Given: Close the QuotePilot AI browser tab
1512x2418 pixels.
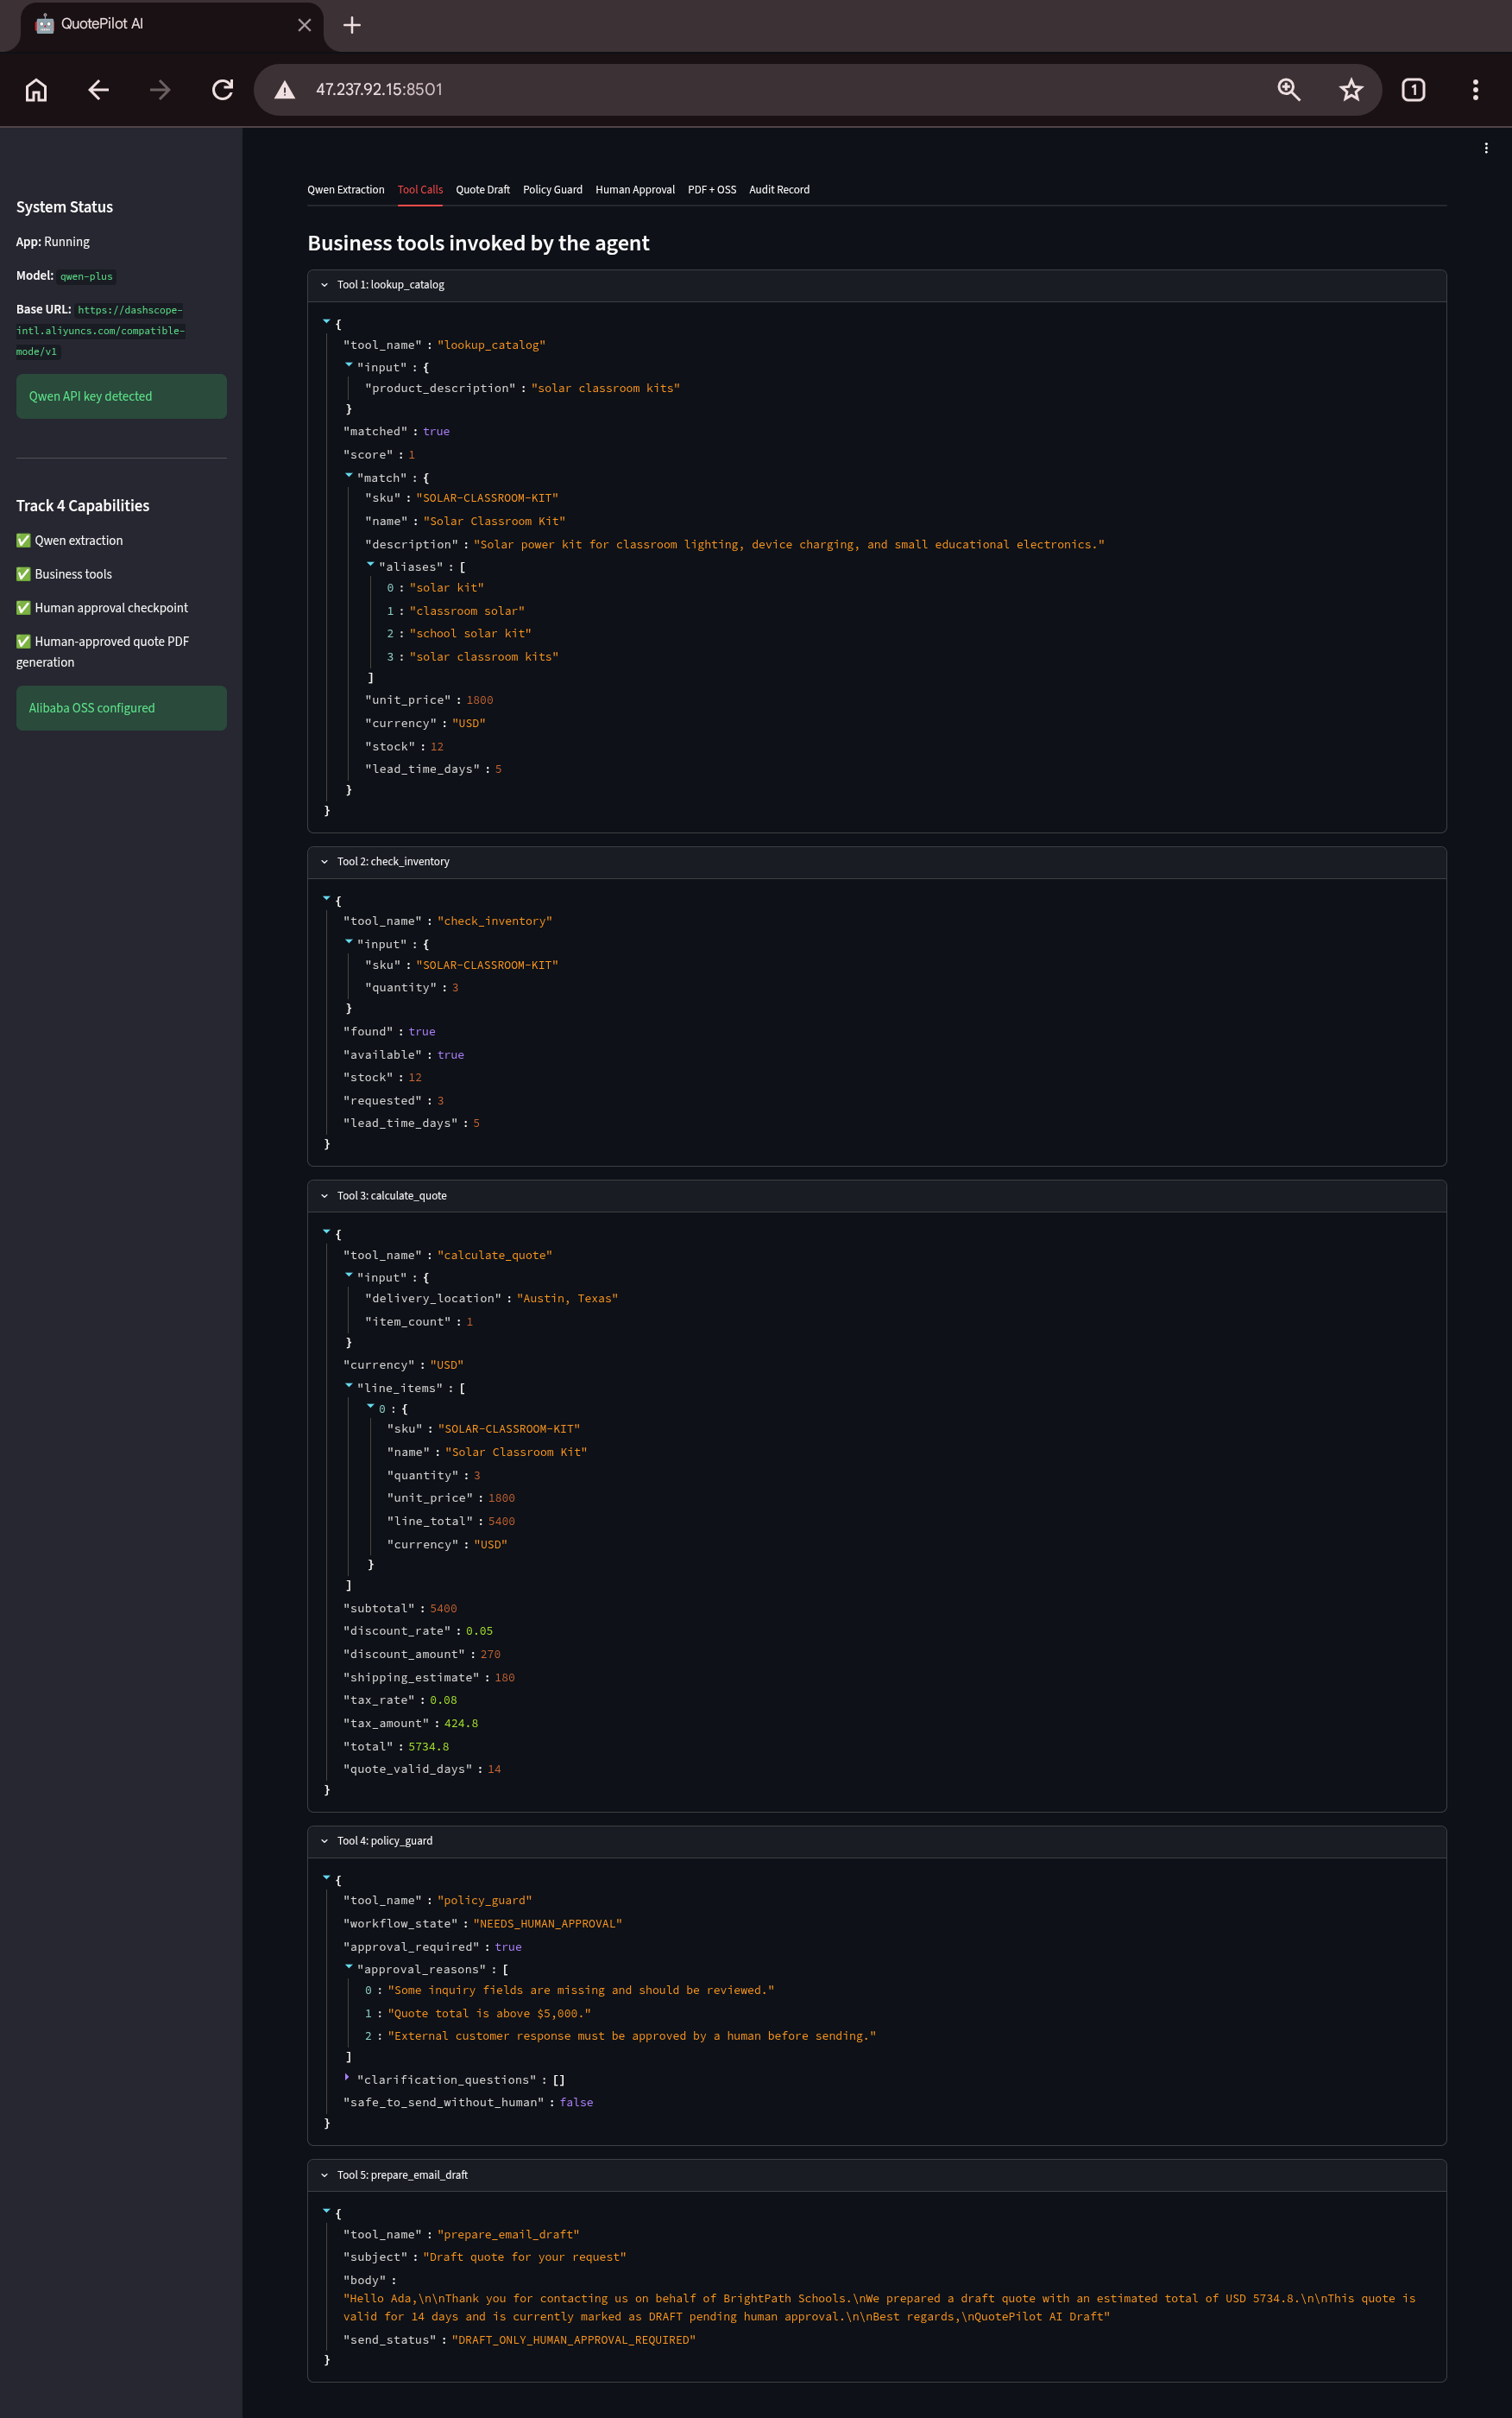Looking at the screenshot, I should tap(305, 25).
